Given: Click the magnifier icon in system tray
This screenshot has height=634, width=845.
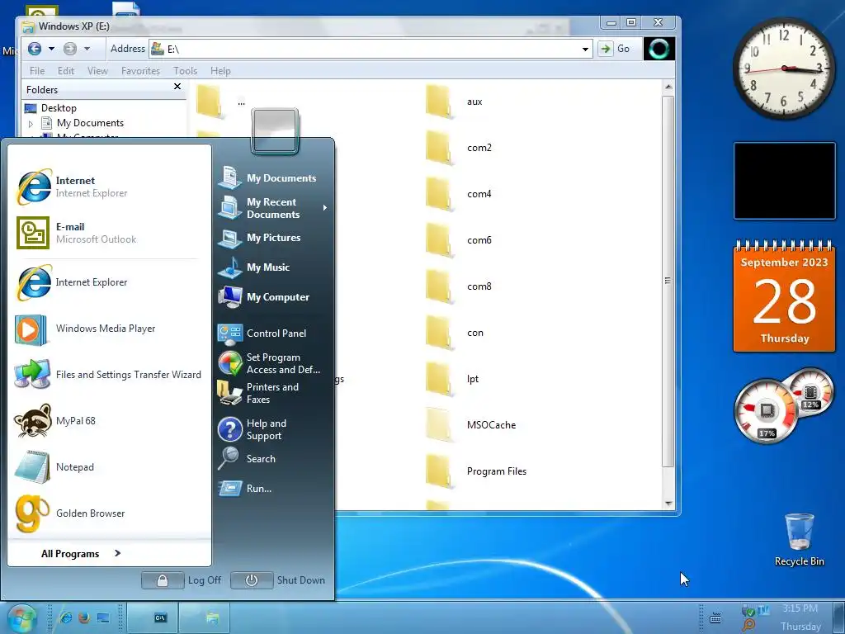Looking at the screenshot, I should [748, 626].
